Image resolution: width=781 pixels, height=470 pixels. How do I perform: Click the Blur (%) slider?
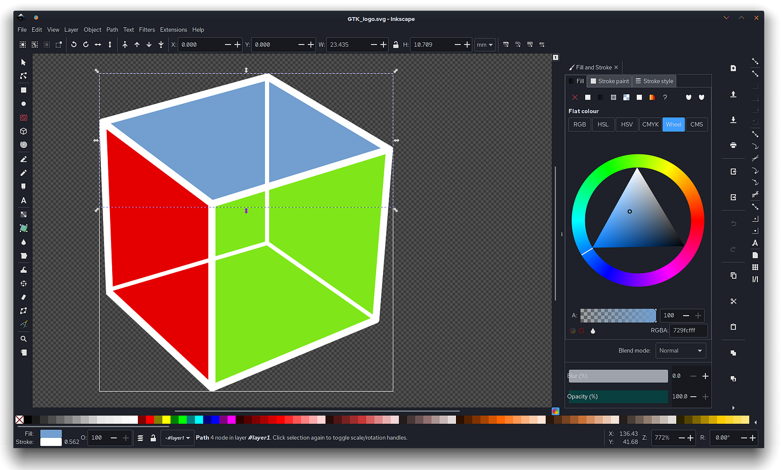pyautogui.click(x=618, y=376)
